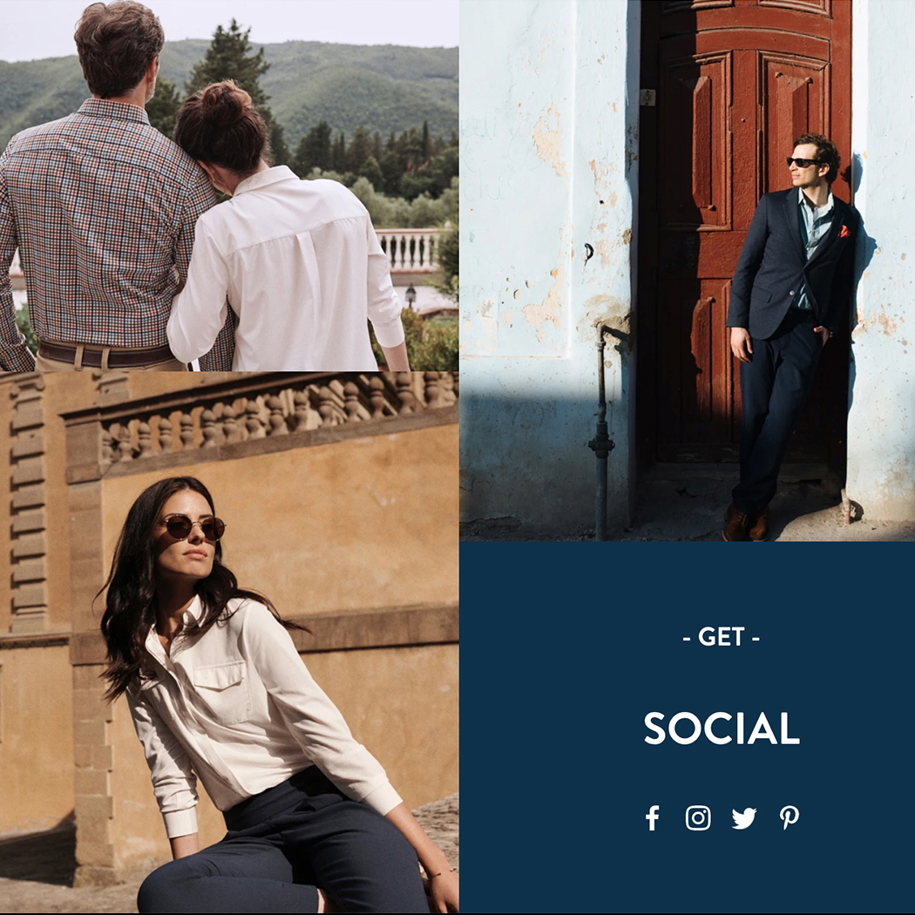Click the man's brown leather shoes
Viewport: 915px width, 915px height.
(x=746, y=524)
